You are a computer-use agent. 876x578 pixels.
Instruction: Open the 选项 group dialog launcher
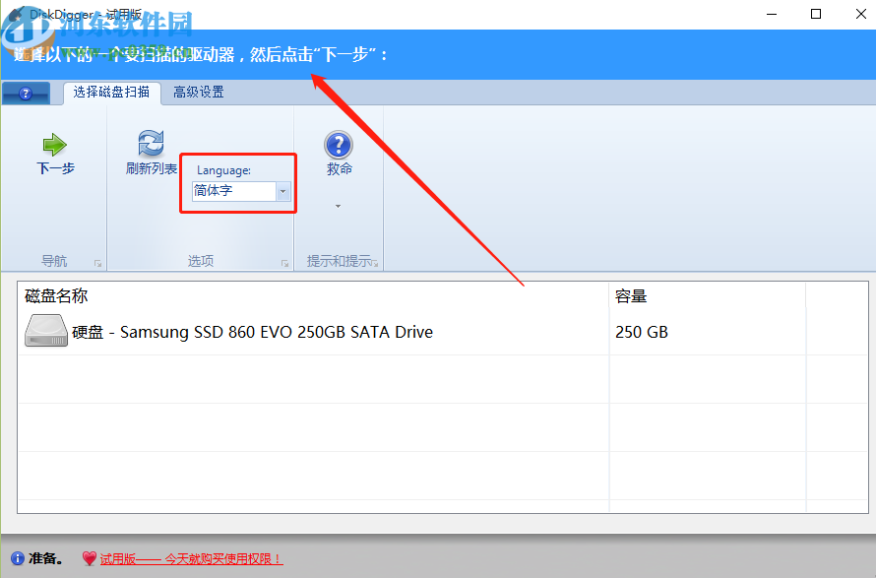click(x=284, y=263)
